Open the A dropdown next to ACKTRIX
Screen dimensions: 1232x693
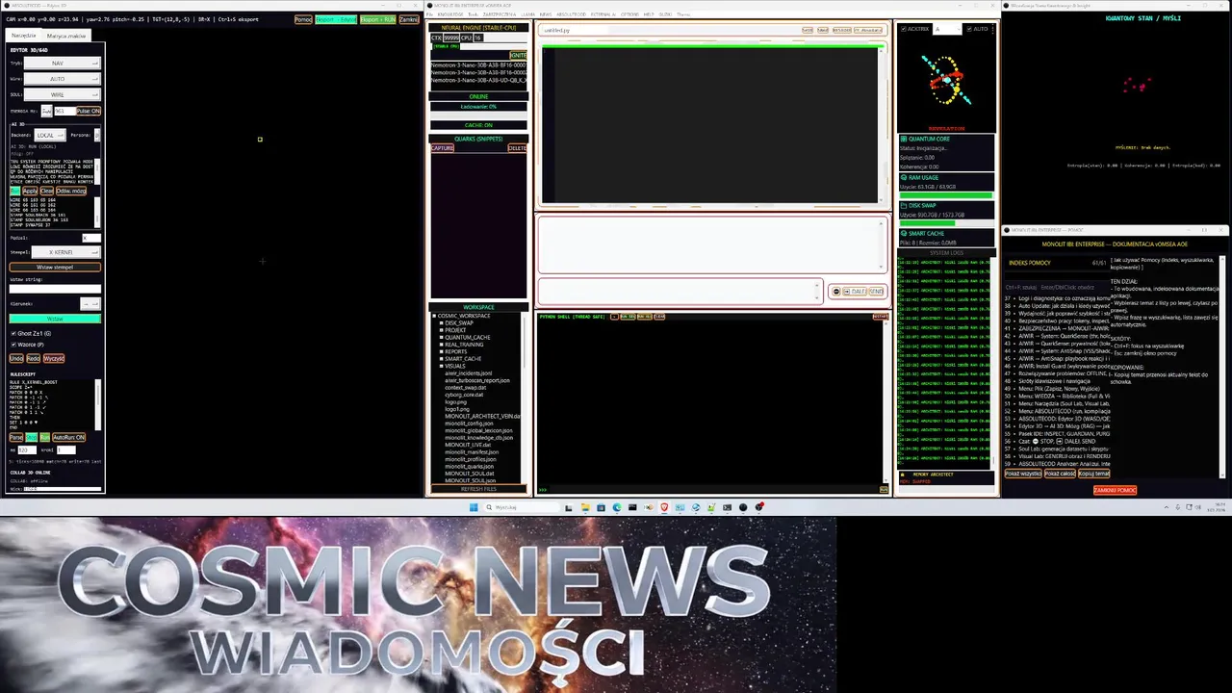click(947, 29)
